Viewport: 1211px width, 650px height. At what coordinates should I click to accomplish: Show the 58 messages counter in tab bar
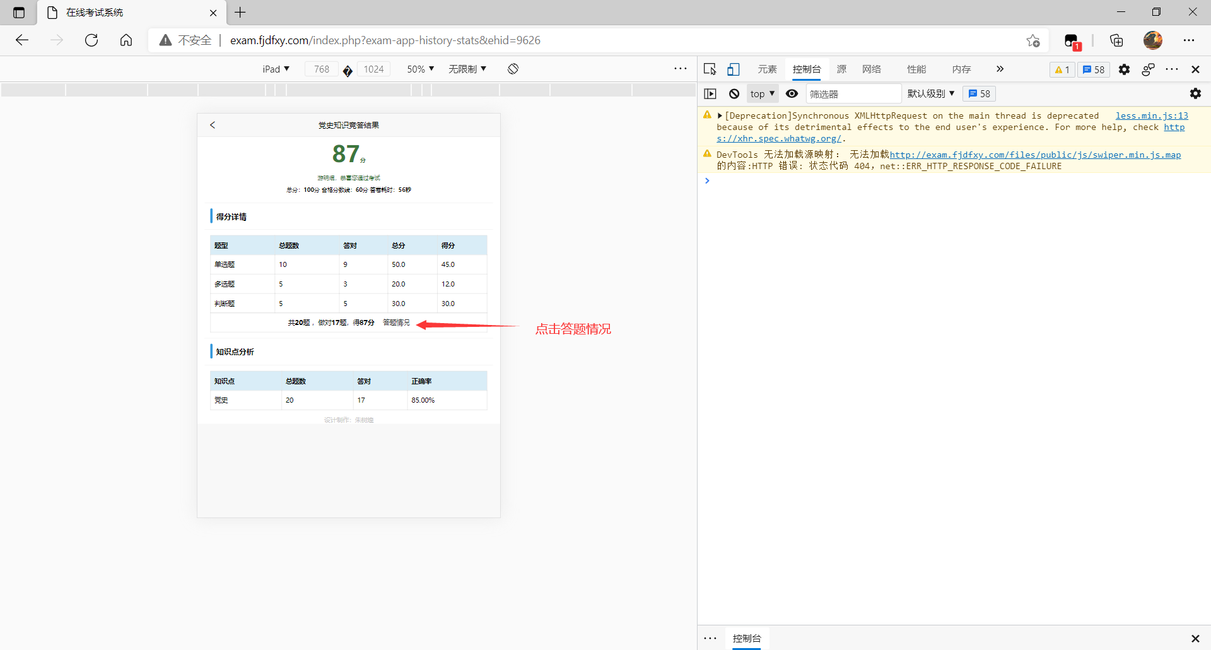coord(1094,69)
